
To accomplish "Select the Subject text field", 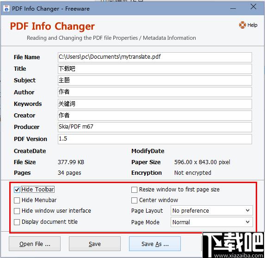I will point(154,80).
